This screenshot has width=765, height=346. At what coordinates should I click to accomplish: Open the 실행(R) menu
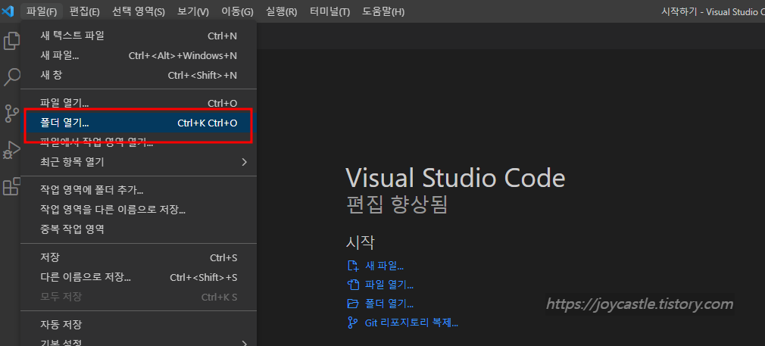pos(282,11)
